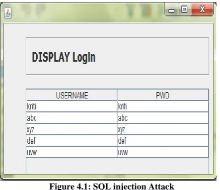Select username cell 'xyz'
This screenshot has height=190, width=220.
[72, 129]
